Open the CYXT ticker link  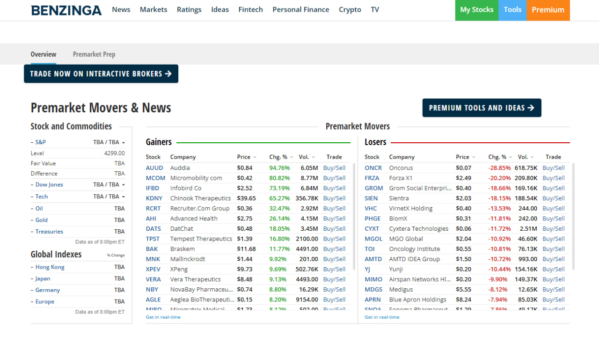(x=372, y=229)
